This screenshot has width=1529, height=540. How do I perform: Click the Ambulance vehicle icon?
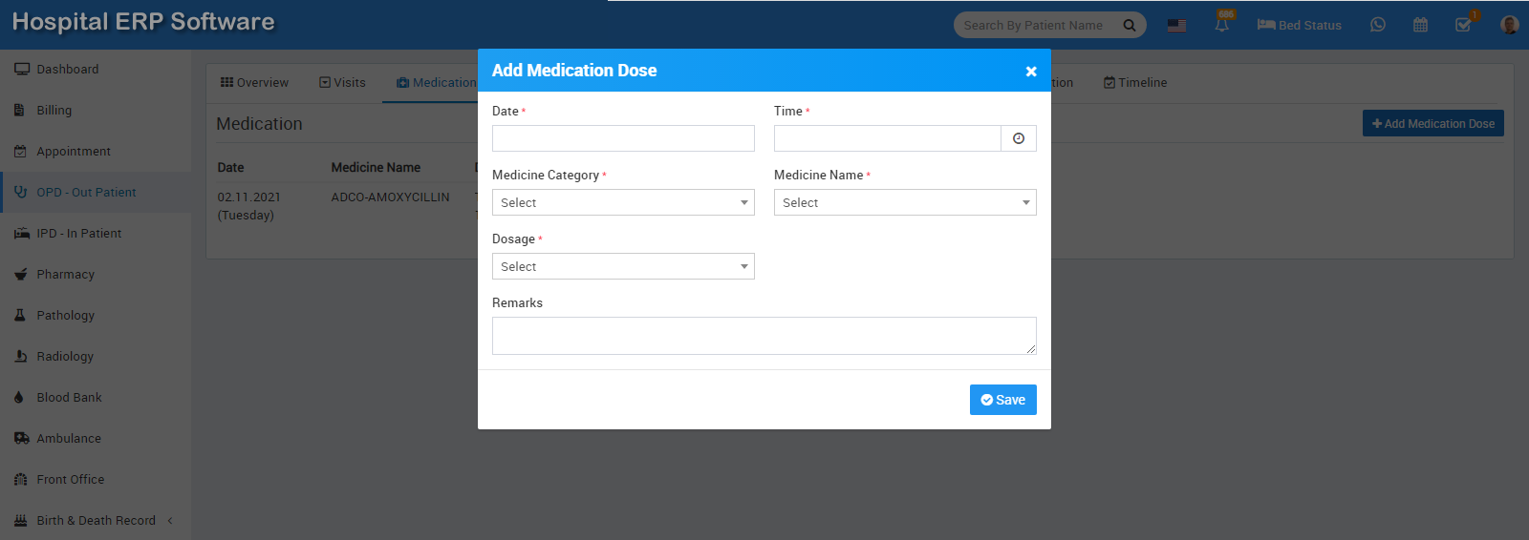(x=21, y=438)
